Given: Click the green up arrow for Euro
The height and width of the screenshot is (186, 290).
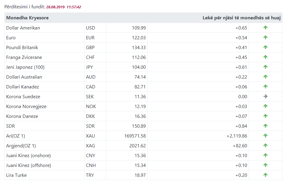Looking at the screenshot, I should pos(265,37).
